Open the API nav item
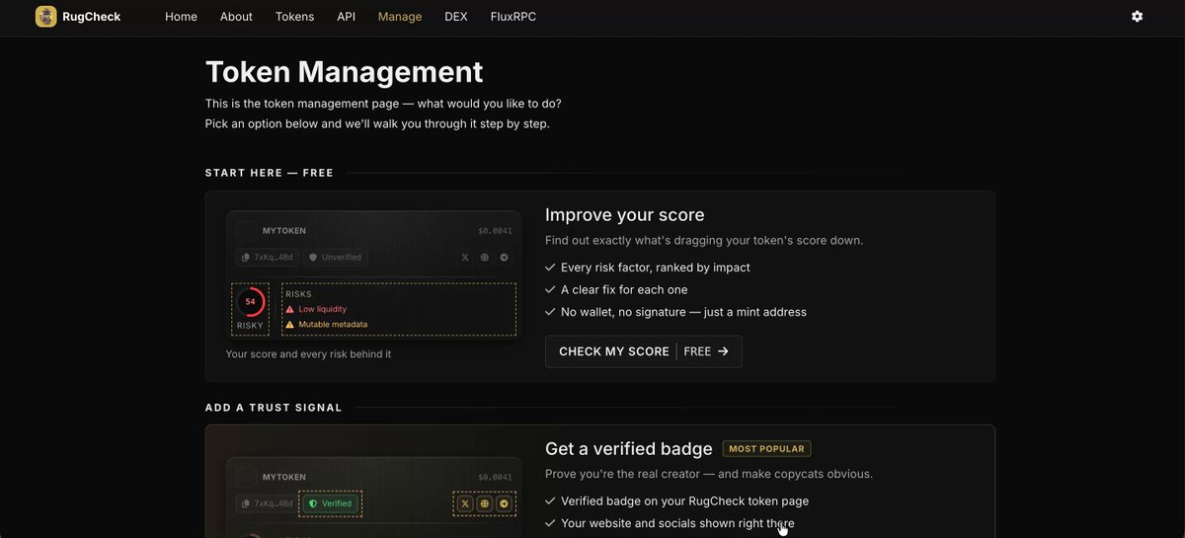The width and height of the screenshot is (1185, 538). coord(346,17)
